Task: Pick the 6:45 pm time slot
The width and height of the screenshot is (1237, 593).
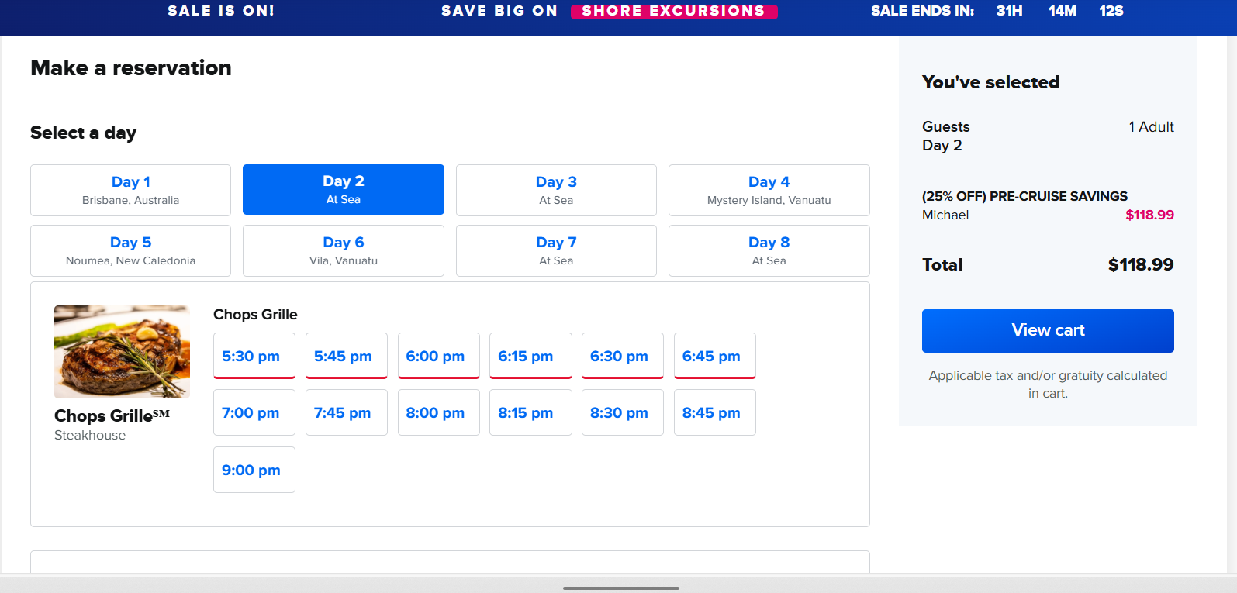Action: click(714, 356)
